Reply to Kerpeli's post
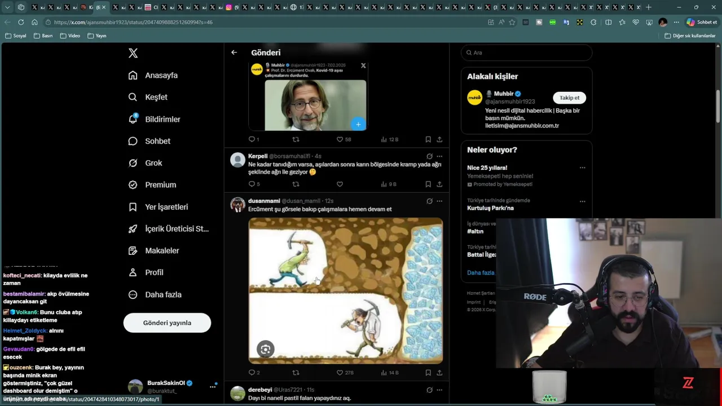The height and width of the screenshot is (406, 722). click(x=254, y=184)
